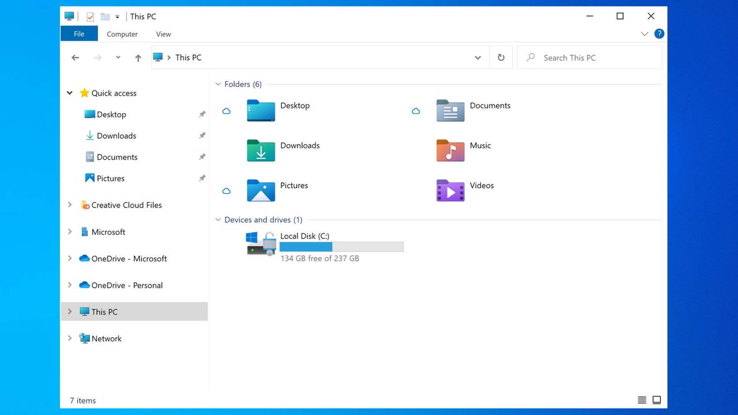Open the recent locations dropdown arrow
This screenshot has height=415, width=738.
pos(118,58)
